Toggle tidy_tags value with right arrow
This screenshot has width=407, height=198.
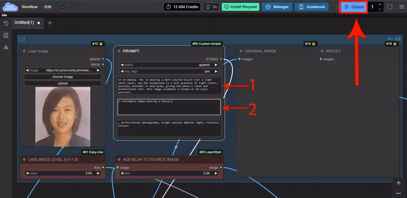tap(216, 71)
